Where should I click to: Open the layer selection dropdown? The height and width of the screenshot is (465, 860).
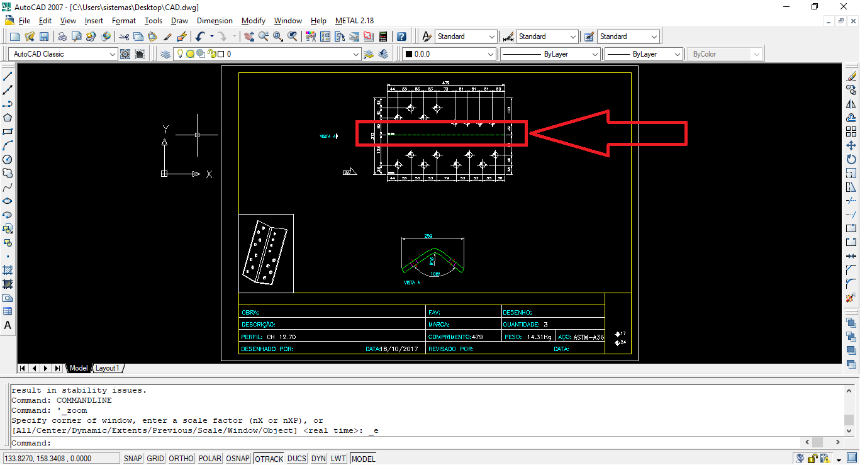(x=356, y=54)
